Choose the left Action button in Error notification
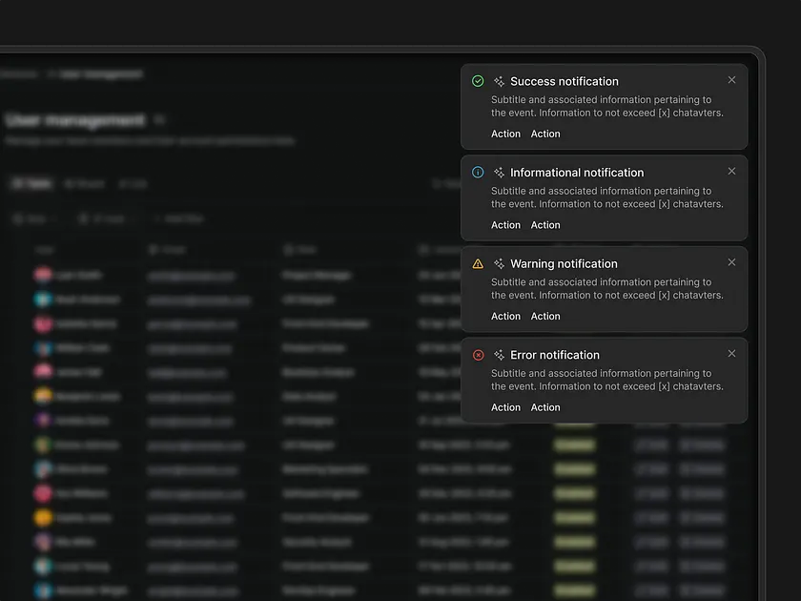 pos(505,407)
